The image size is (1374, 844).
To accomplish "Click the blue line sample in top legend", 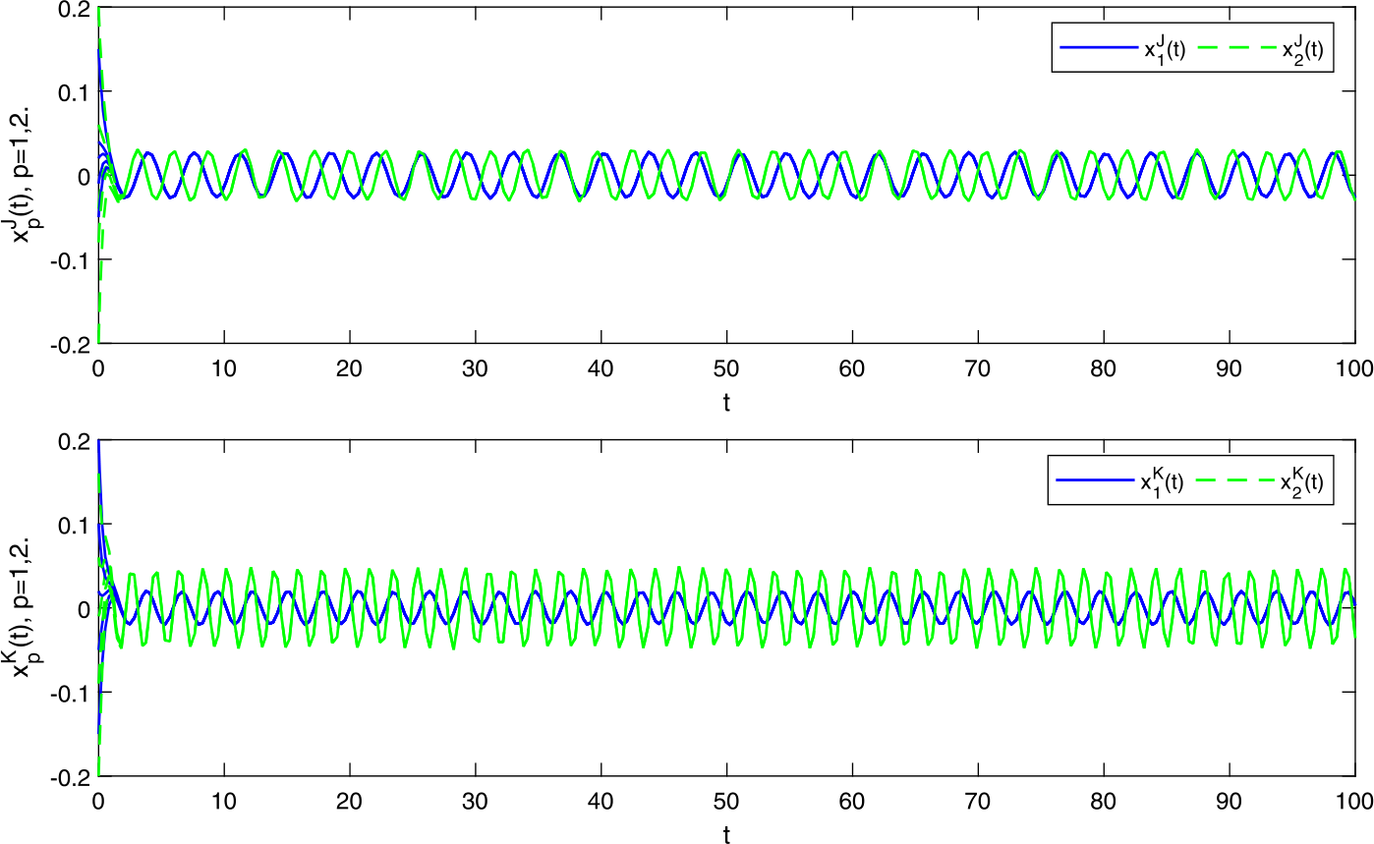I will tap(1097, 48).
